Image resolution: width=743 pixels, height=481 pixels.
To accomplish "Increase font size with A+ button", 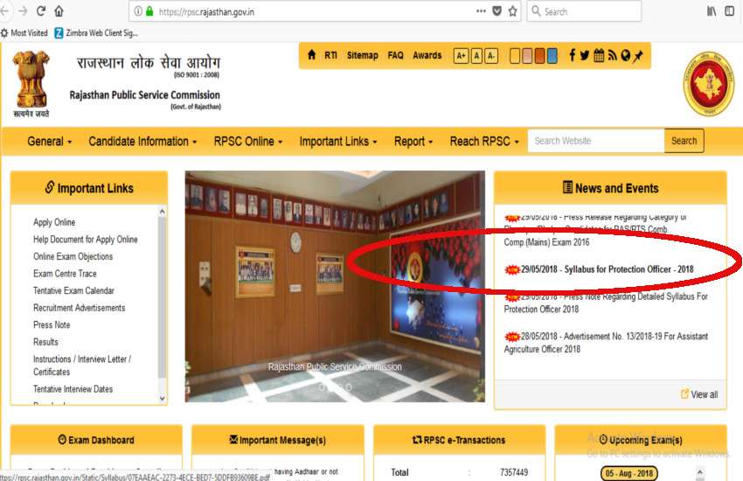I will 461,56.
